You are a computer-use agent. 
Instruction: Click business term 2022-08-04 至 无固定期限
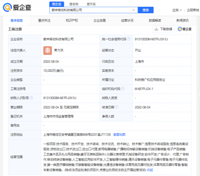61,107
